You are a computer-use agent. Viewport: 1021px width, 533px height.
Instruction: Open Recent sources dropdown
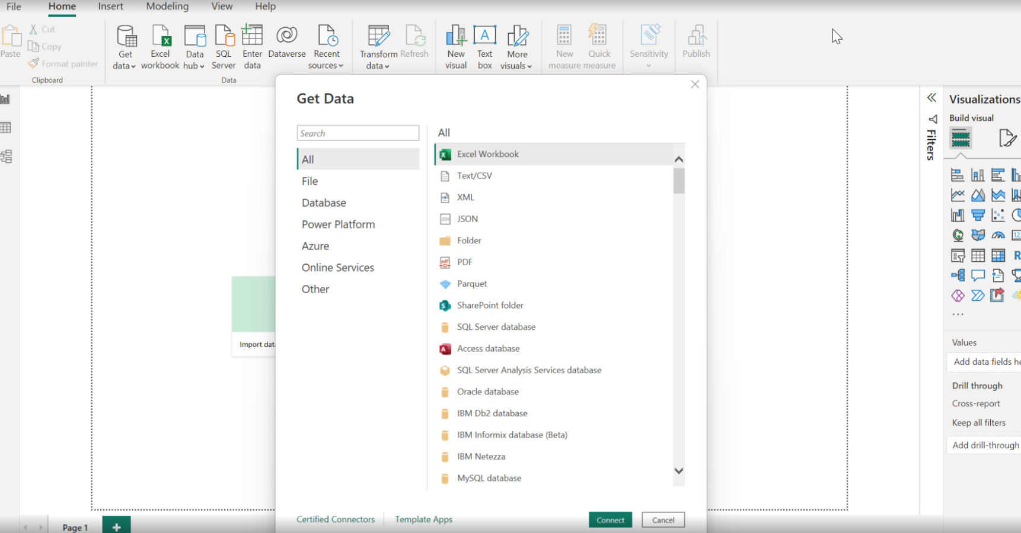pyautogui.click(x=326, y=66)
